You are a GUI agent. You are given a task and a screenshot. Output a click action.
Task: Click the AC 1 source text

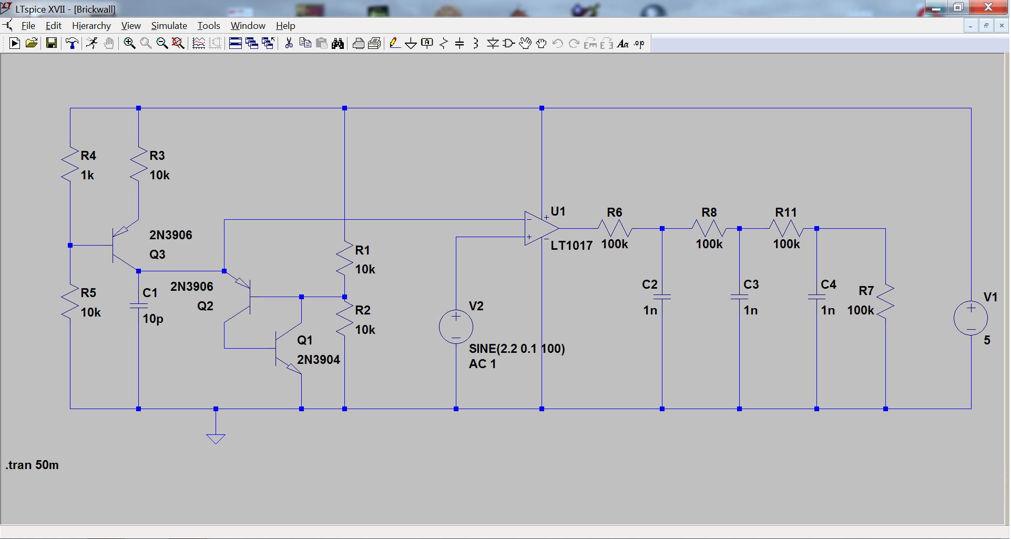click(482, 364)
